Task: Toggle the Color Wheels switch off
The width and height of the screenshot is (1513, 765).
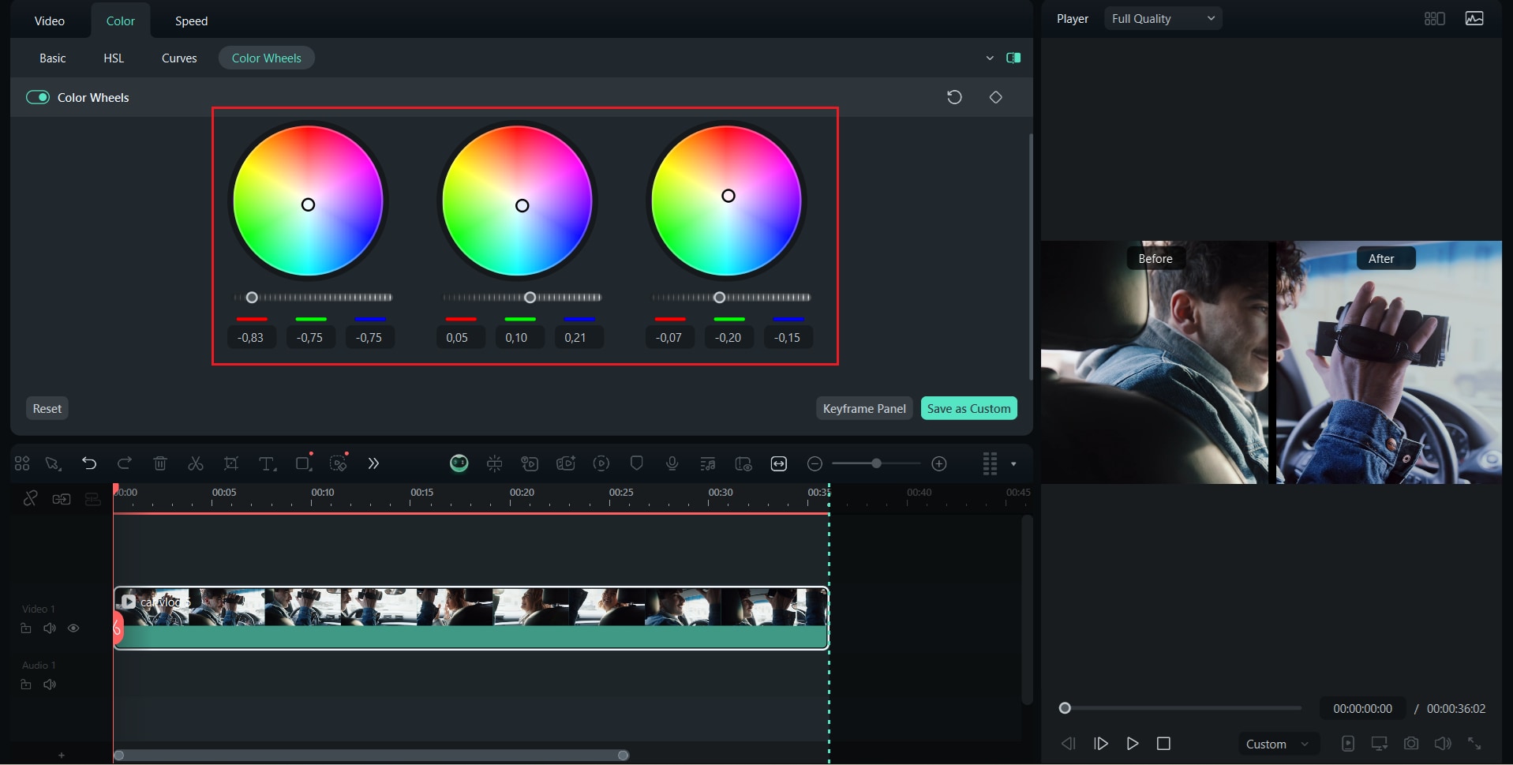Action: click(37, 97)
